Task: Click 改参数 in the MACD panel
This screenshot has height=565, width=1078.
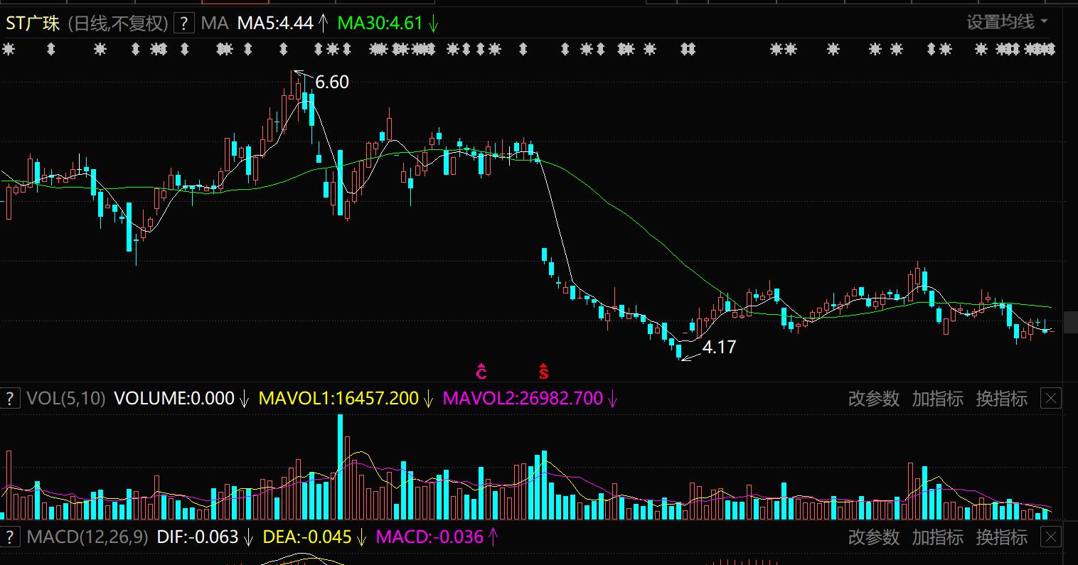Action: (873, 537)
